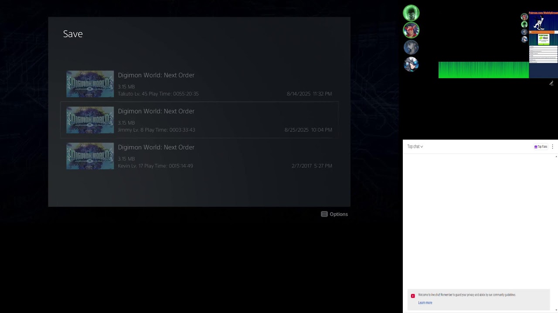Click the small blue-armored avatar beside Patreon panel
Viewport: 558px width, 313px height.
click(524, 39)
